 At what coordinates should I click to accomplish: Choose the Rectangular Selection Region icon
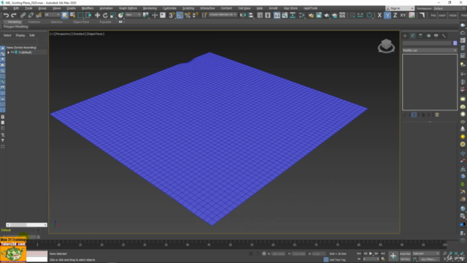[x=80, y=15]
